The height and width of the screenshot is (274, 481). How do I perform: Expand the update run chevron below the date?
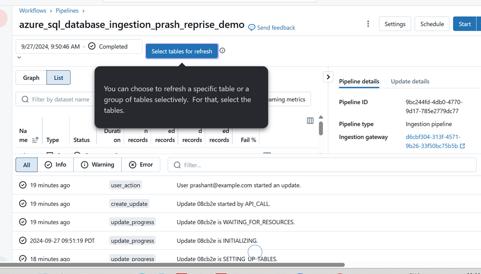point(19,57)
